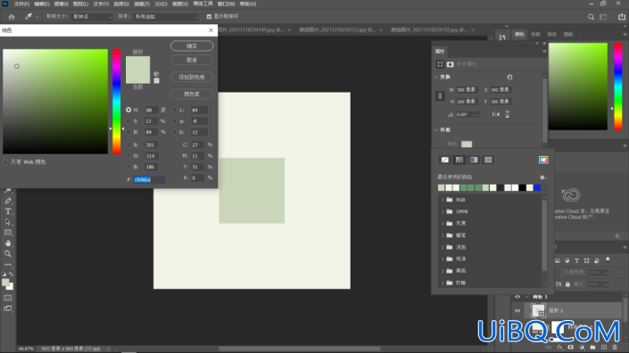The image size is (629, 353).
Task: Delete layer with trash icon
Action: pyautogui.click(x=615, y=348)
